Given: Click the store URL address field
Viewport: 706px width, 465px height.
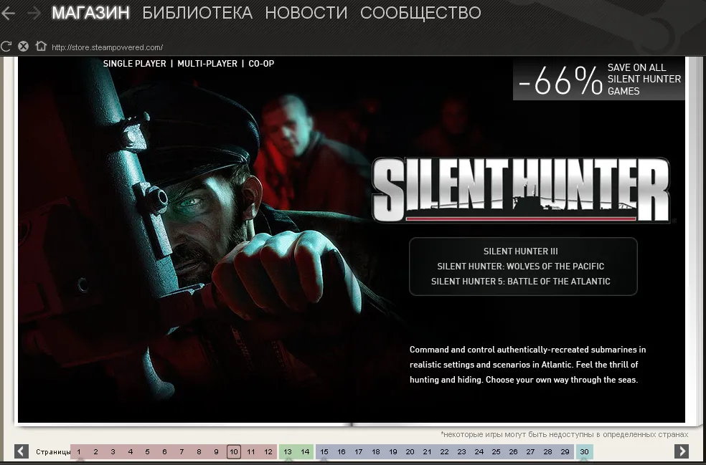Looking at the screenshot, I should [x=107, y=47].
